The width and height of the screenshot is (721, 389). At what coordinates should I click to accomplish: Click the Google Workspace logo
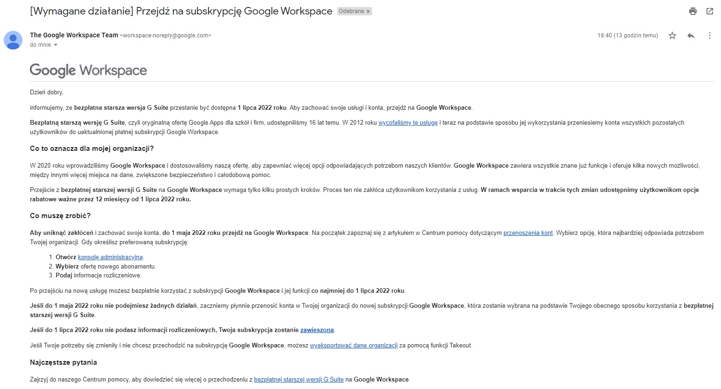[88, 70]
